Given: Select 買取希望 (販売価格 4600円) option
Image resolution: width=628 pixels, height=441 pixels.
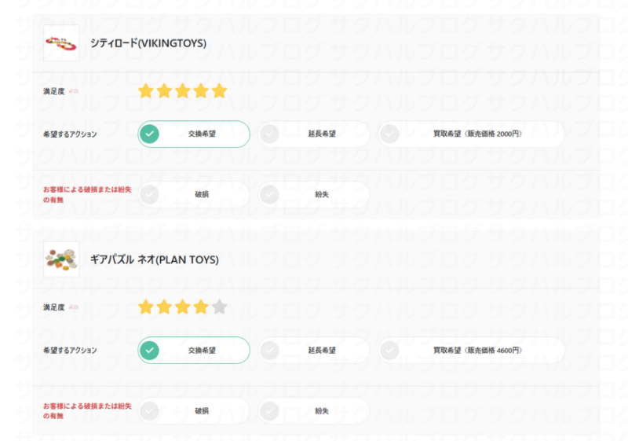Looking at the screenshot, I should pyautogui.click(x=472, y=350).
